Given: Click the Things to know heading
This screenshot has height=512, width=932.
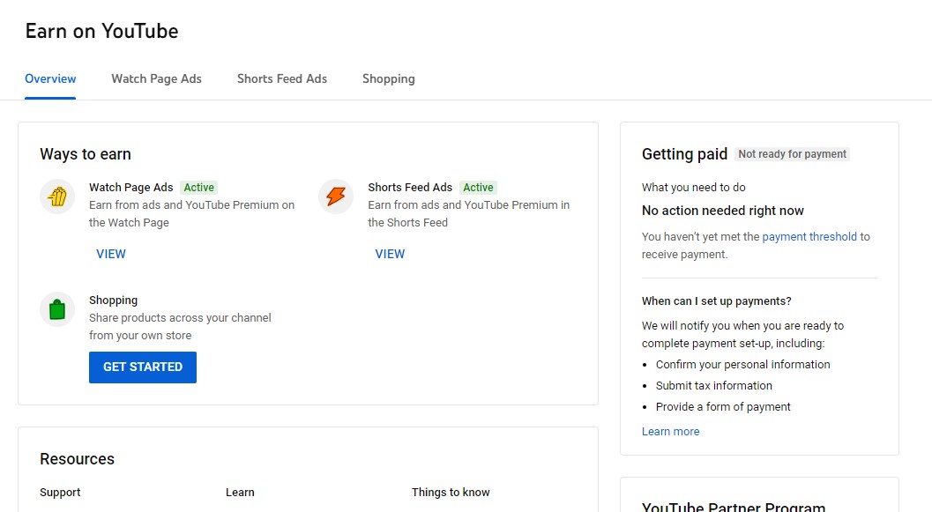Looking at the screenshot, I should click(x=451, y=493).
